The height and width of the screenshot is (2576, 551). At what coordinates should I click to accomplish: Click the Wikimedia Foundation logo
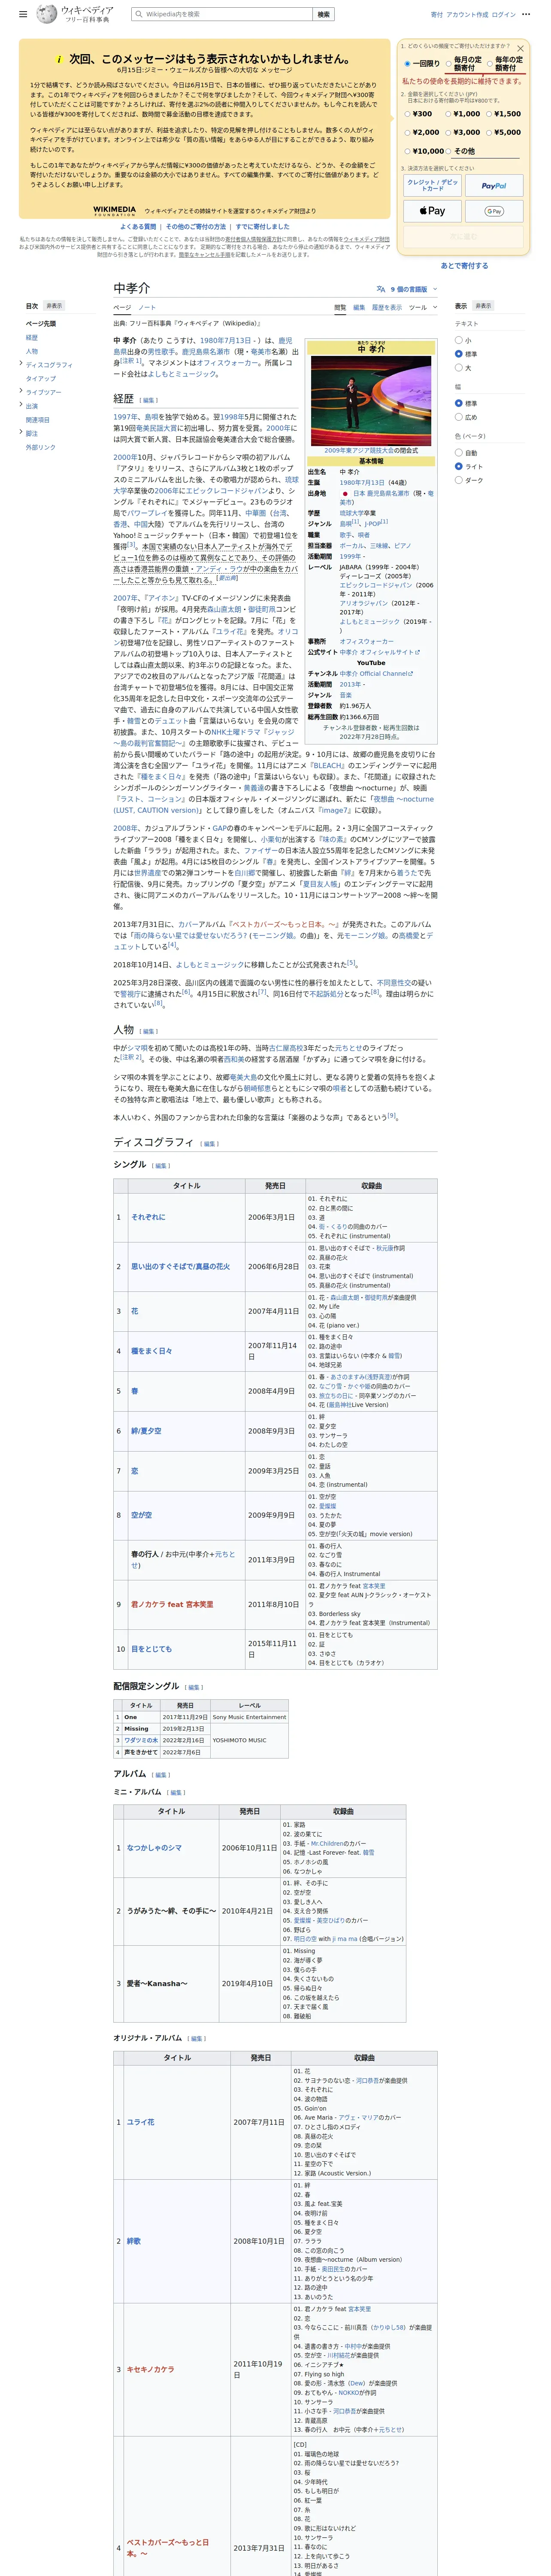coord(115,211)
